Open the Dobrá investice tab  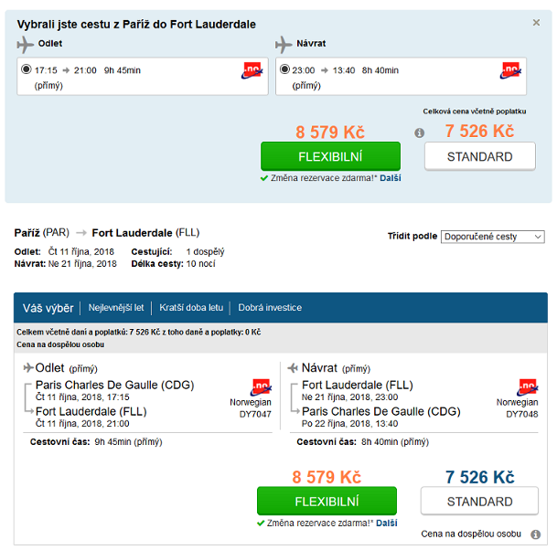270,308
